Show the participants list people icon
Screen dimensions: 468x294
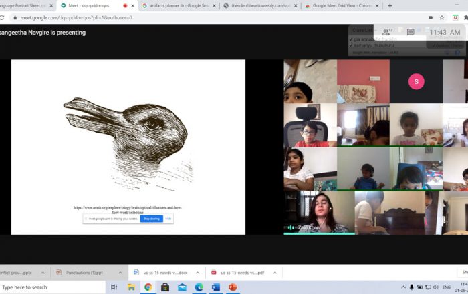[x=387, y=32]
